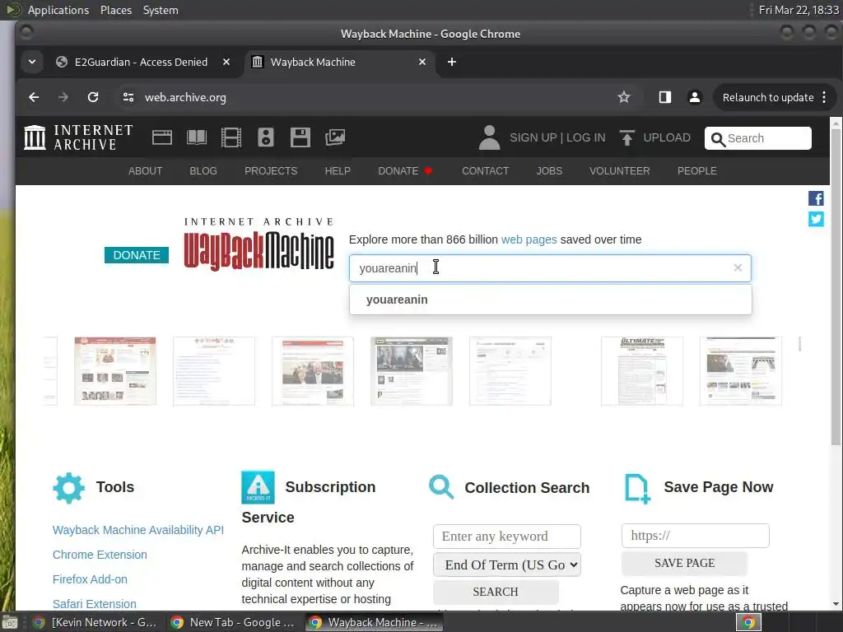Open the BLOG menu item
This screenshot has height=632, width=843.
pyautogui.click(x=203, y=171)
